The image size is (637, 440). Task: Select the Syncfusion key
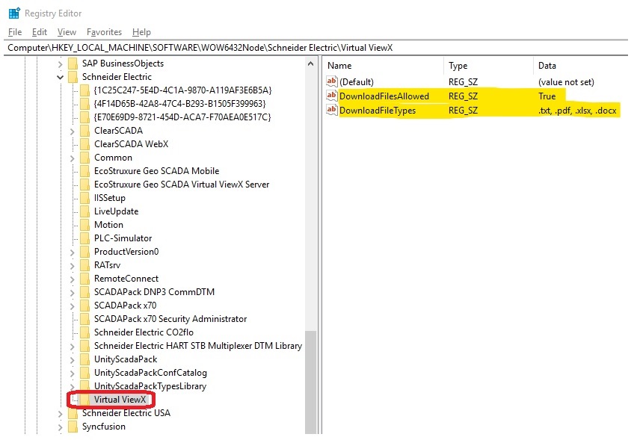[x=104, y=427]
